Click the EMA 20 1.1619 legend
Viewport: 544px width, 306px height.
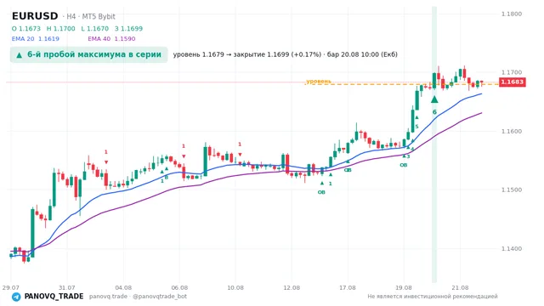(36, 39)
